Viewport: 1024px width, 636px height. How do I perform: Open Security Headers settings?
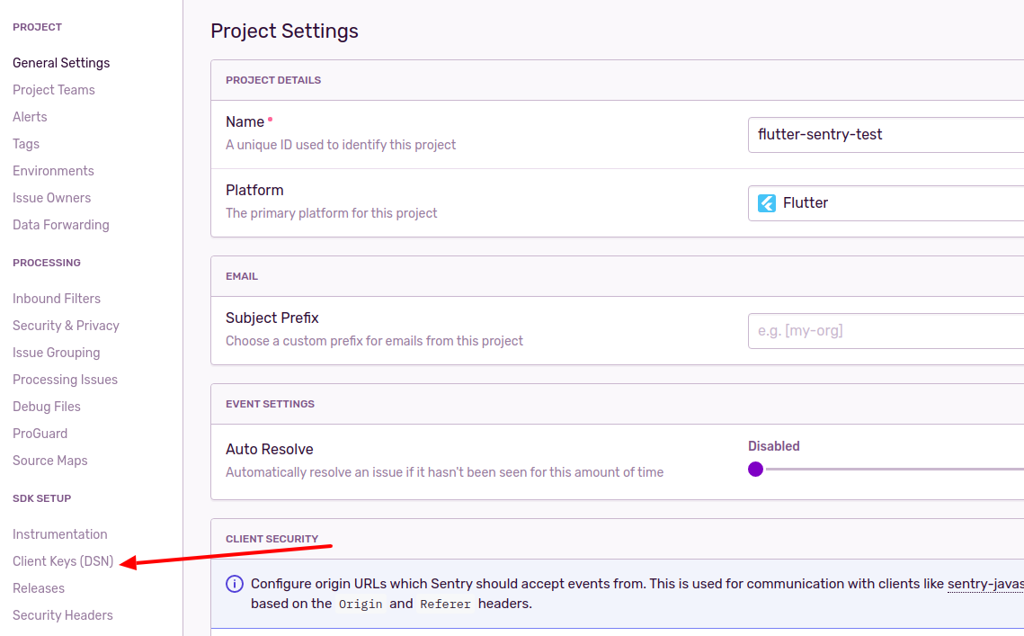click(63, 615)
